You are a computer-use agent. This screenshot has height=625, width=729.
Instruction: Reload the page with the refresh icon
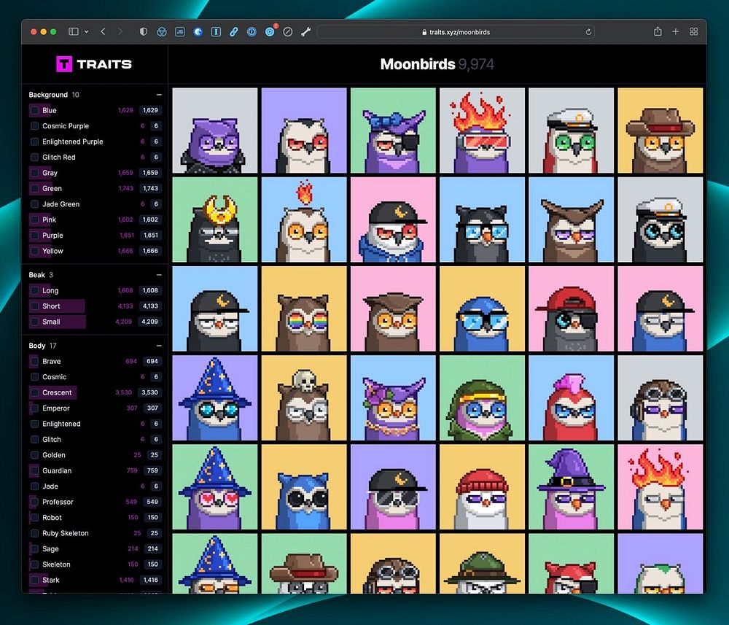coord(588,31)
